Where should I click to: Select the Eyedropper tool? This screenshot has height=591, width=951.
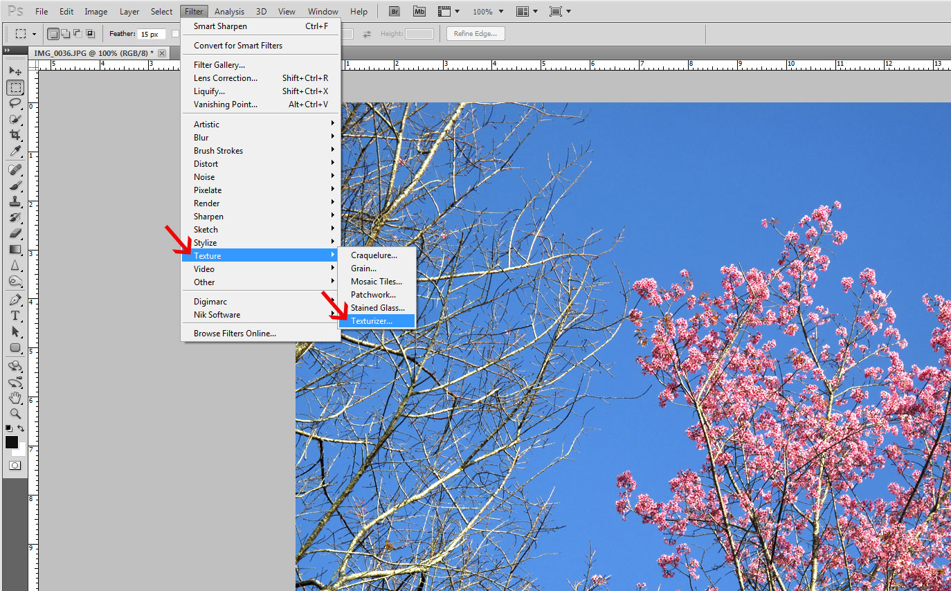[15, 152]
